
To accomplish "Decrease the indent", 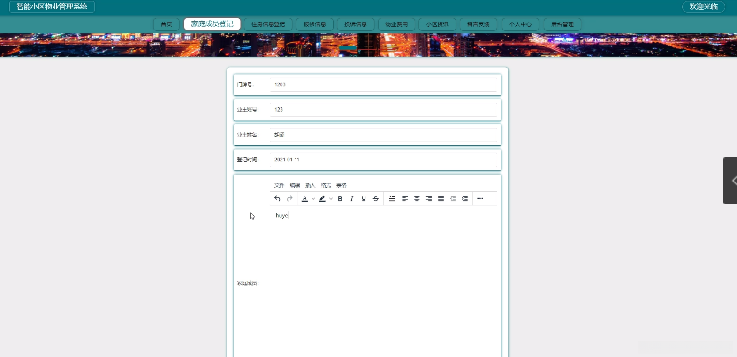I will click(453, 198).
